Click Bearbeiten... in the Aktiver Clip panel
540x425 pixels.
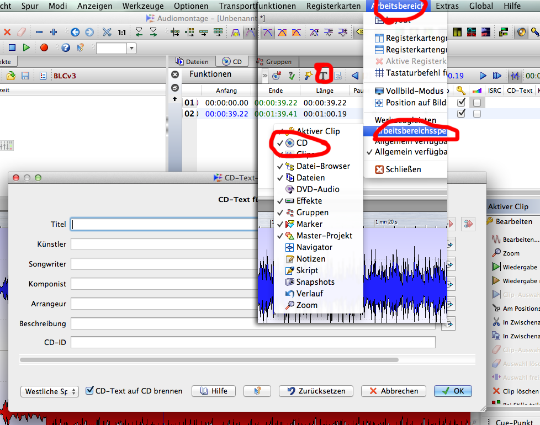(x=516, y=240)
